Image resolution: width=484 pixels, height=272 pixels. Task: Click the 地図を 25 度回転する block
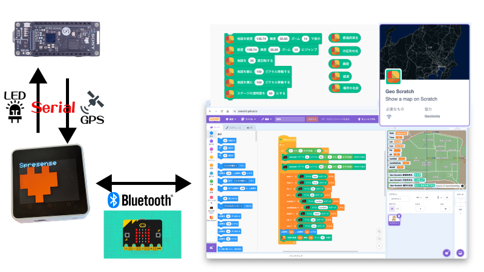click(x=249, y=61)
